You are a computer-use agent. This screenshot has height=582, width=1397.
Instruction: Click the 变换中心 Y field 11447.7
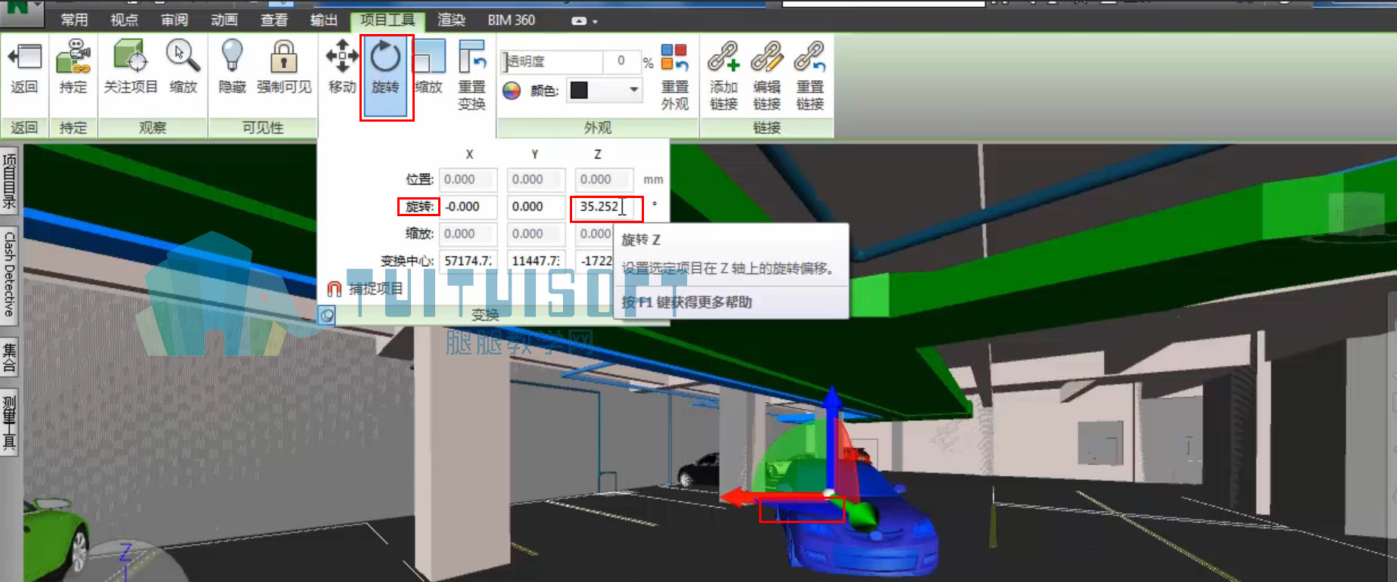(x=536, y=261)
